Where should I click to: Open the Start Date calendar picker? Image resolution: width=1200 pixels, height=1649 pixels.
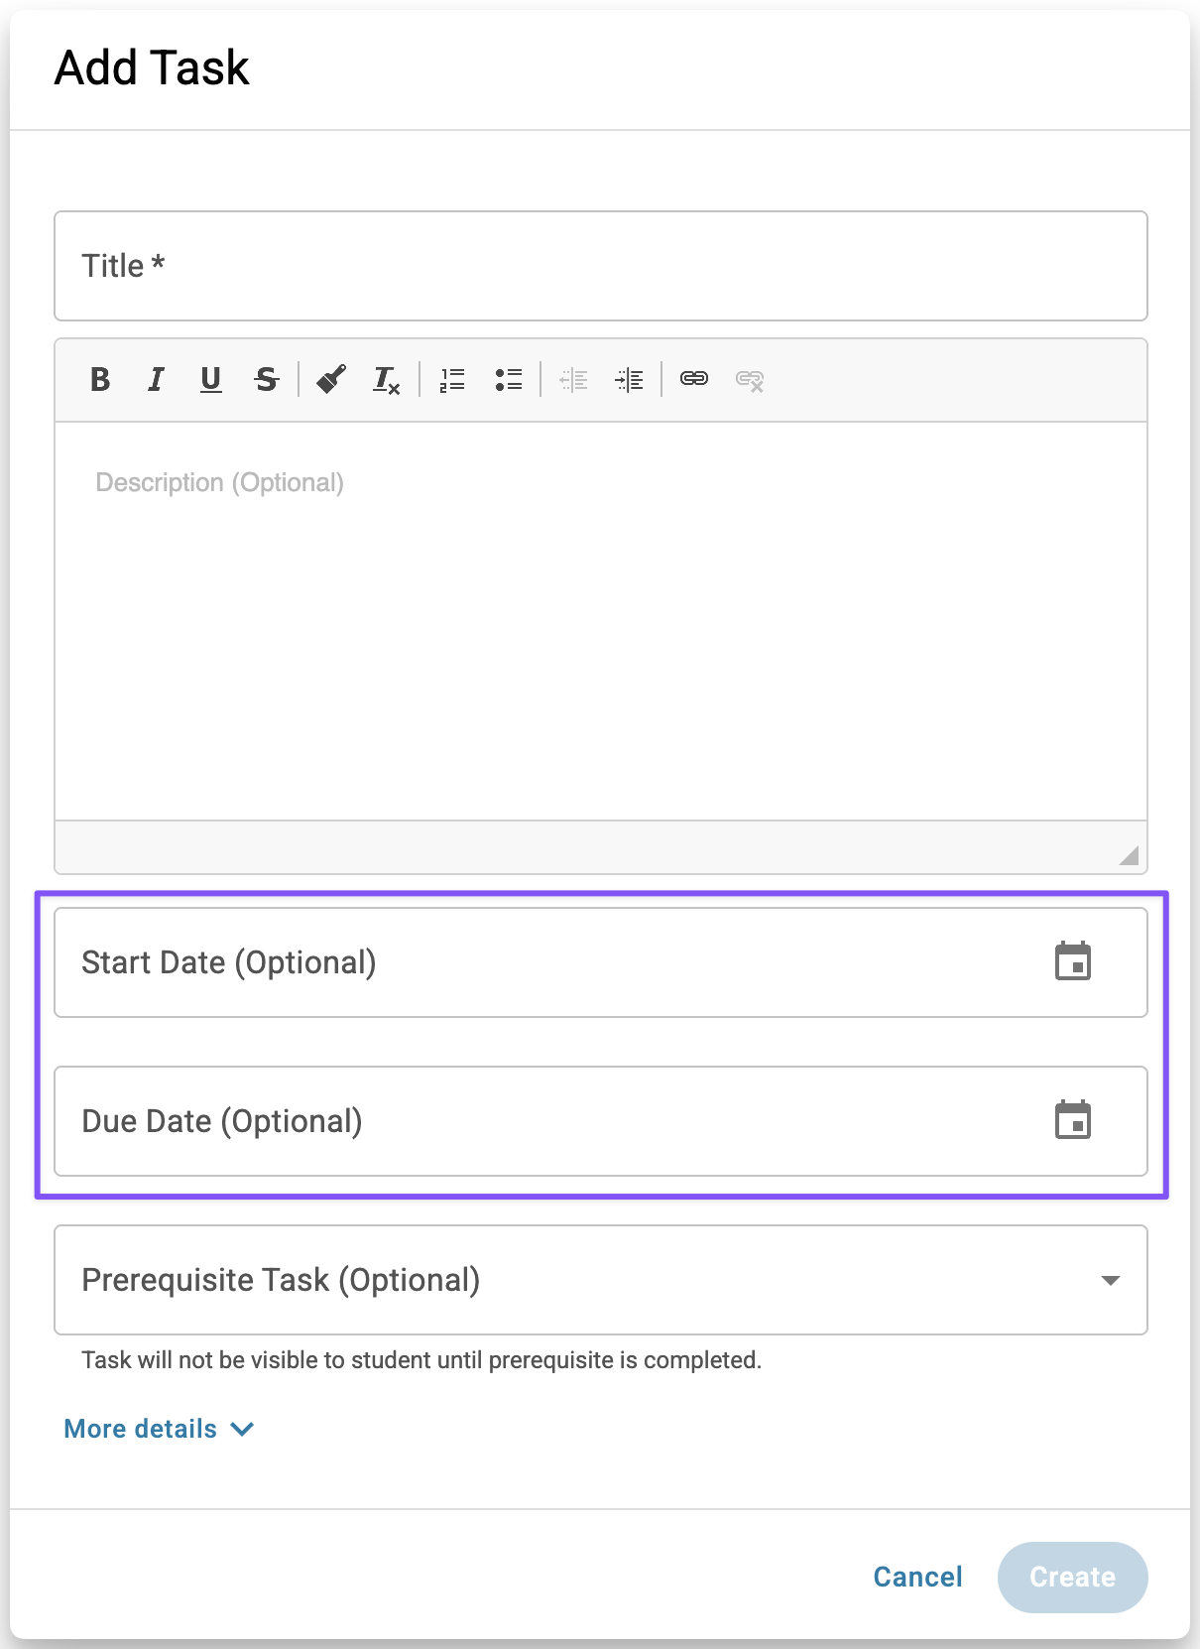[x=1072, y=962]
